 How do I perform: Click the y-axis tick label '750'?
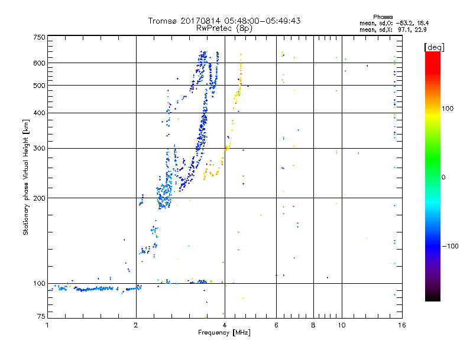pyautogui.click(x=39, y=37)
